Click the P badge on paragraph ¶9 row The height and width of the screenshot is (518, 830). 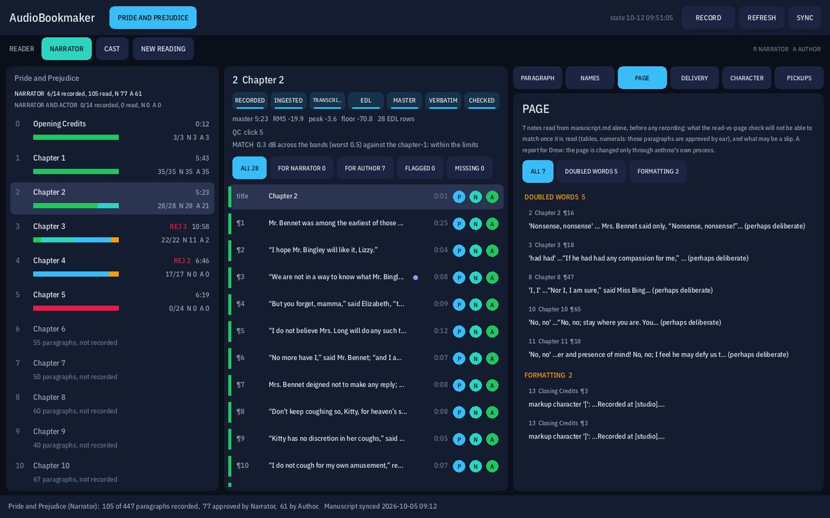(459, 439)
